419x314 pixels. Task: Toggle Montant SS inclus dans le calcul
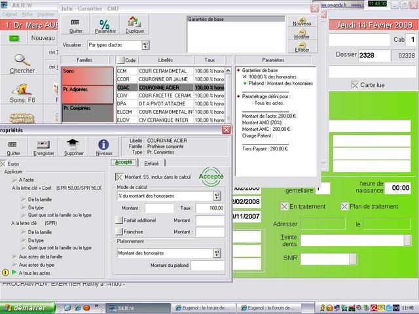[x=119, y=177]
